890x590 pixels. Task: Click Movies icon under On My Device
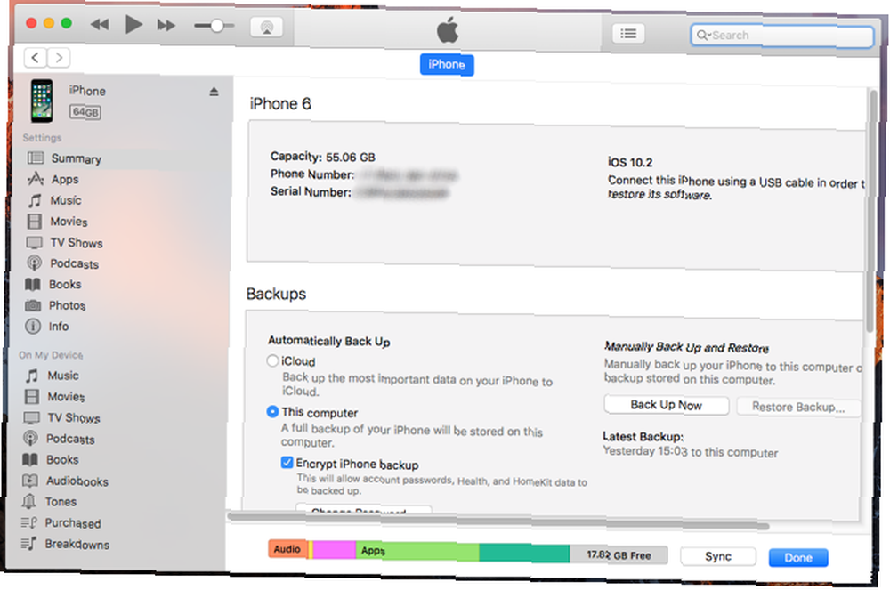coord(32,397)
